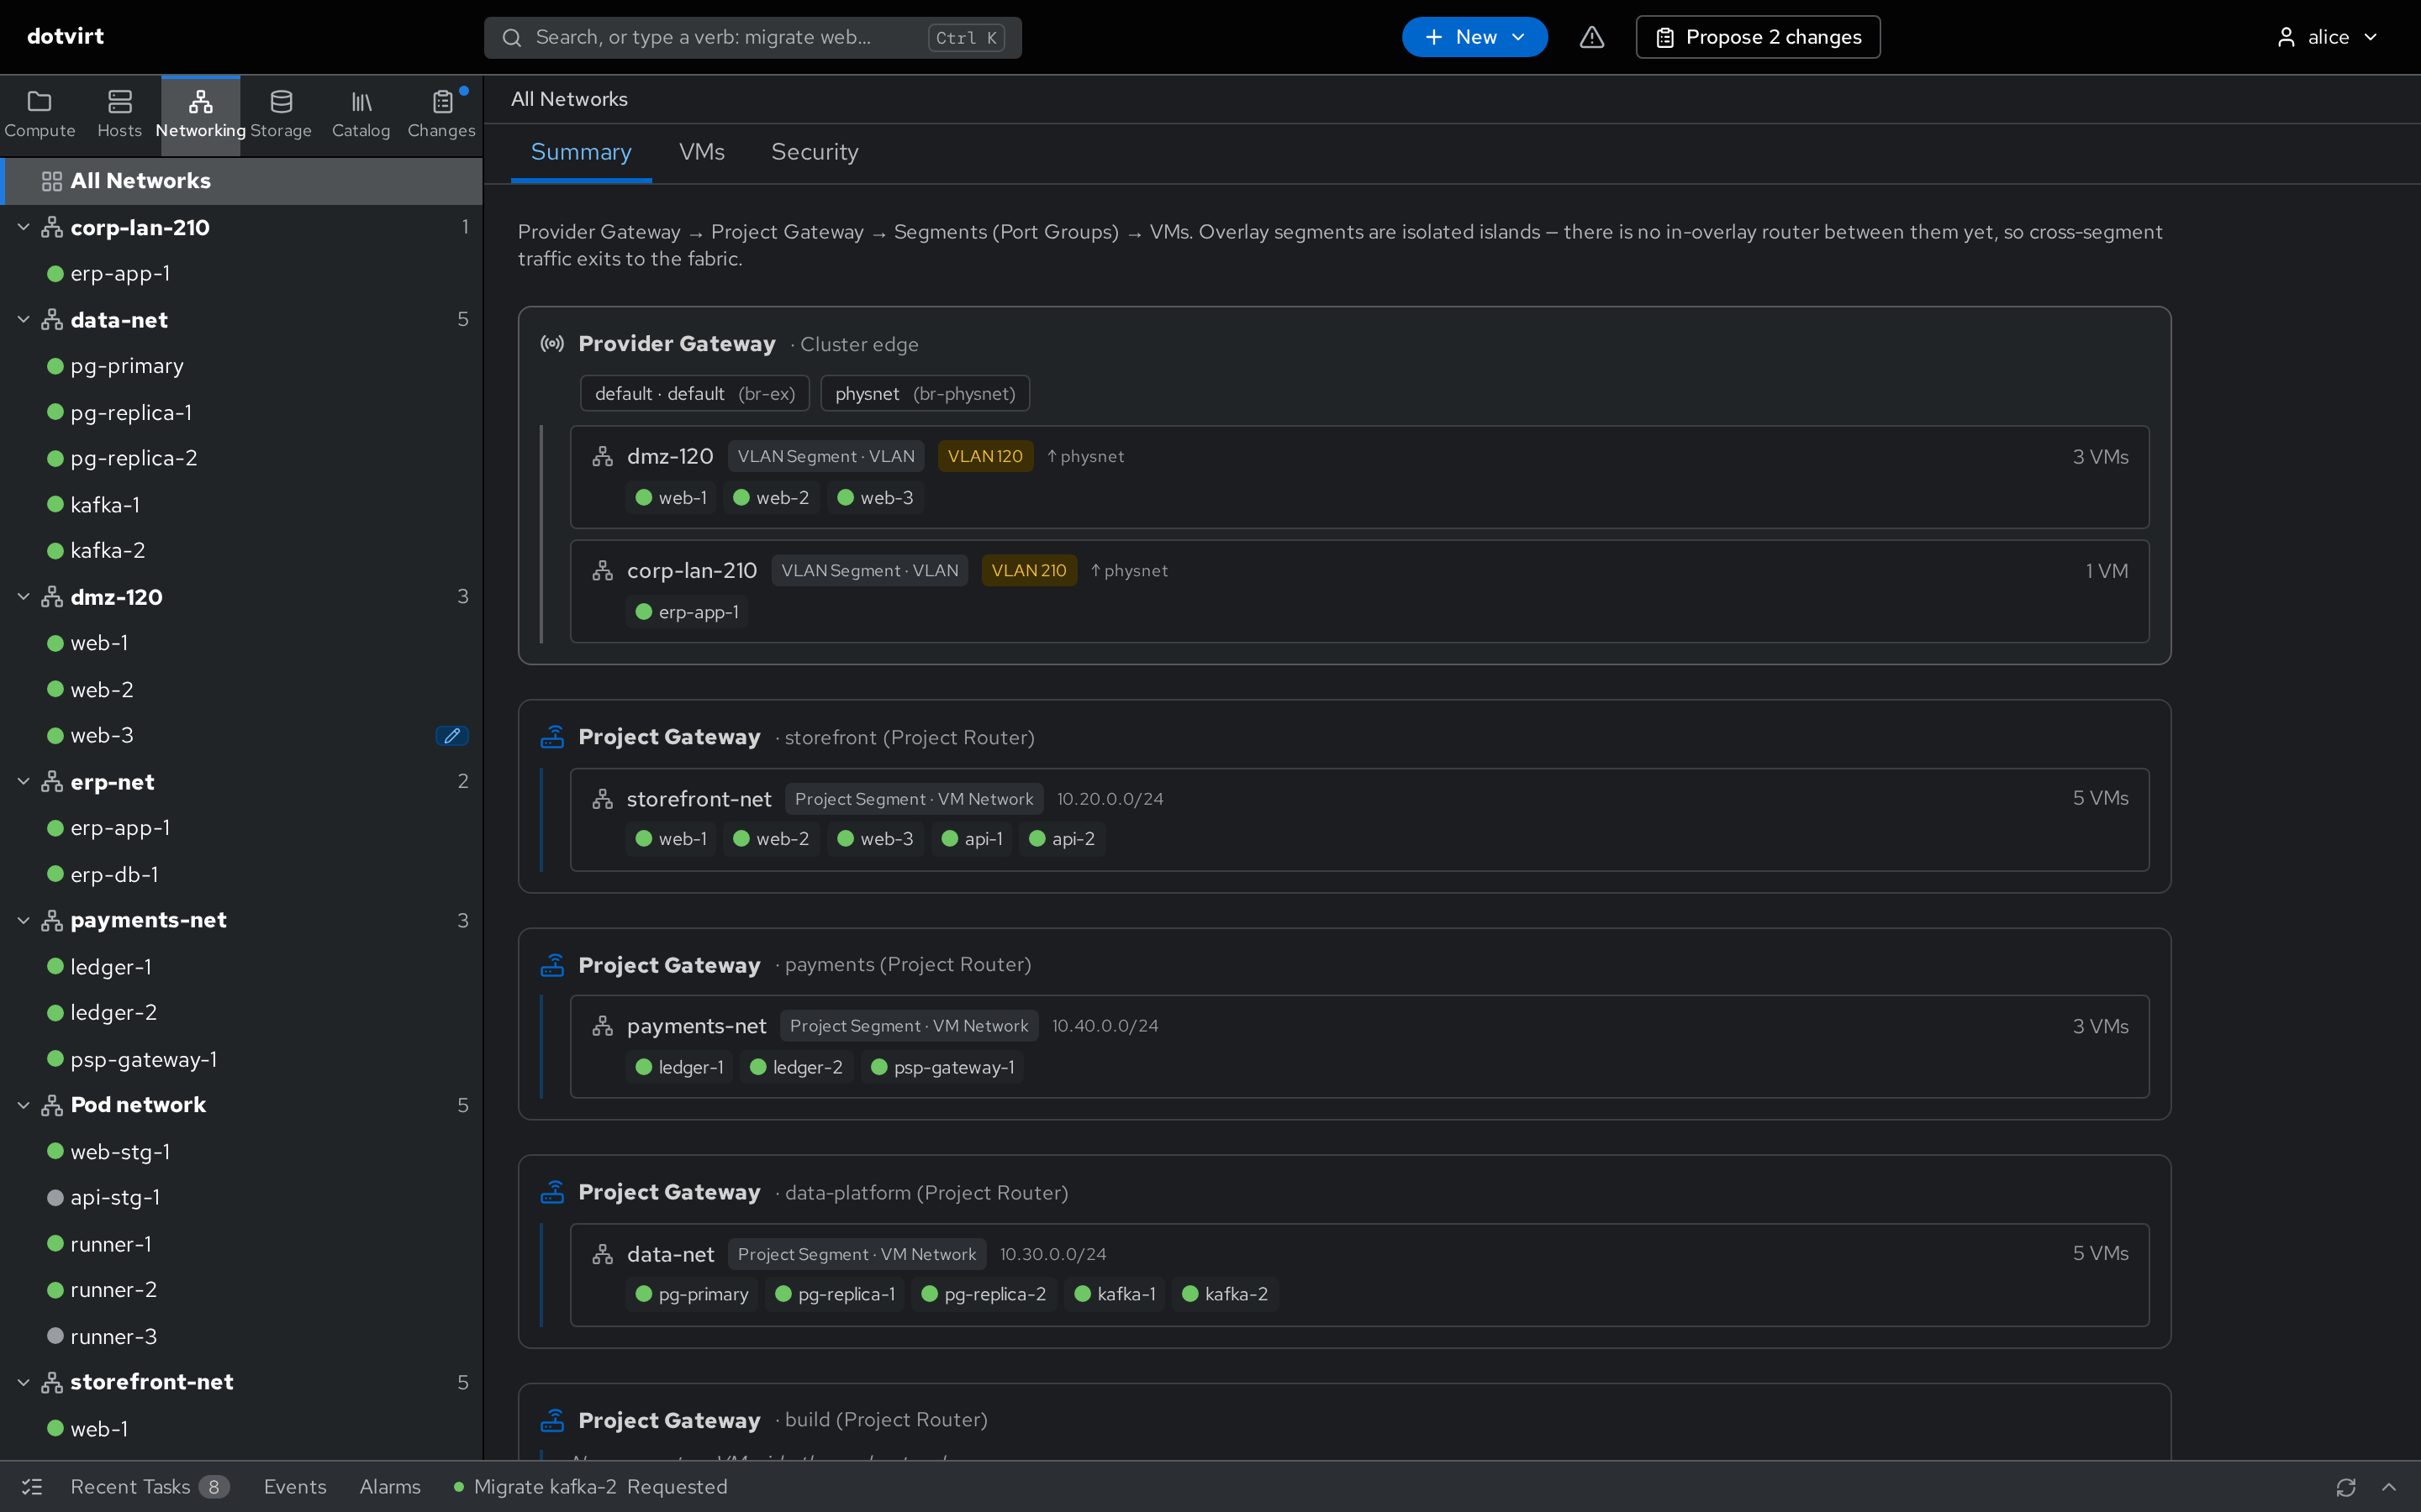Select the Summary tab
2421x1512 pixels.
[x=580, y=152]
